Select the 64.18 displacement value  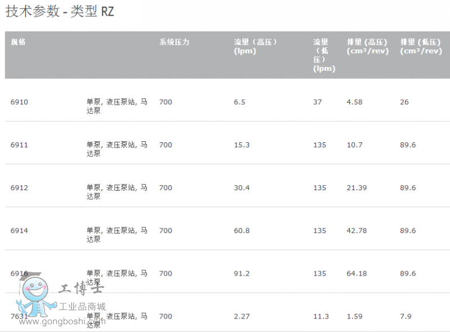click(357, 273)
